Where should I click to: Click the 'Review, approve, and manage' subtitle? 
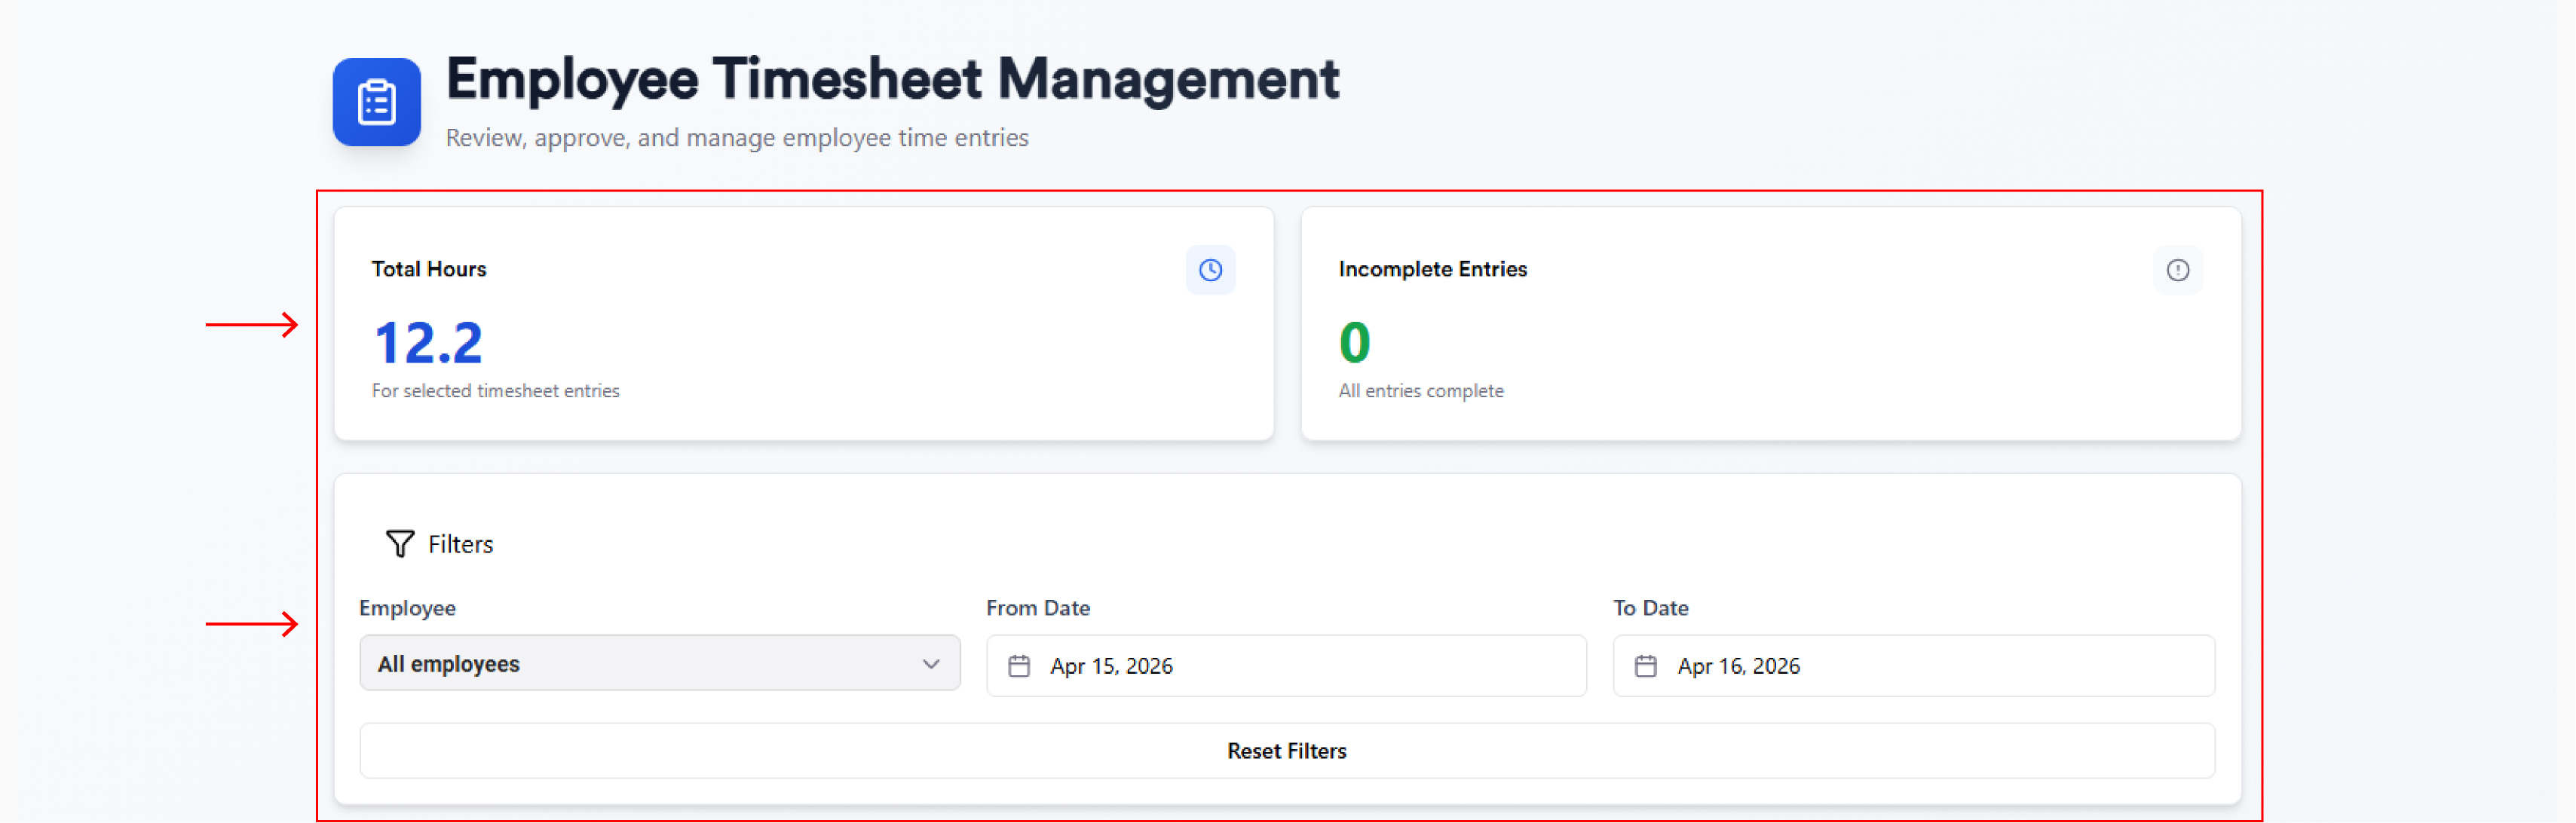pyautogui.click(x=737, y=138)
